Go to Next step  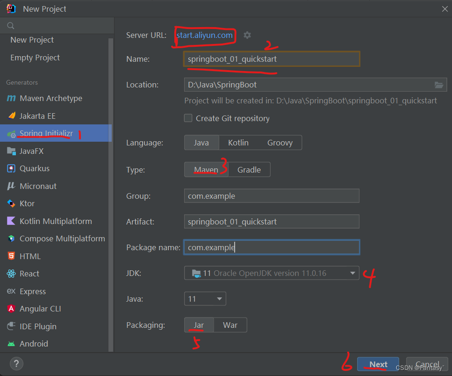[378, 364]
